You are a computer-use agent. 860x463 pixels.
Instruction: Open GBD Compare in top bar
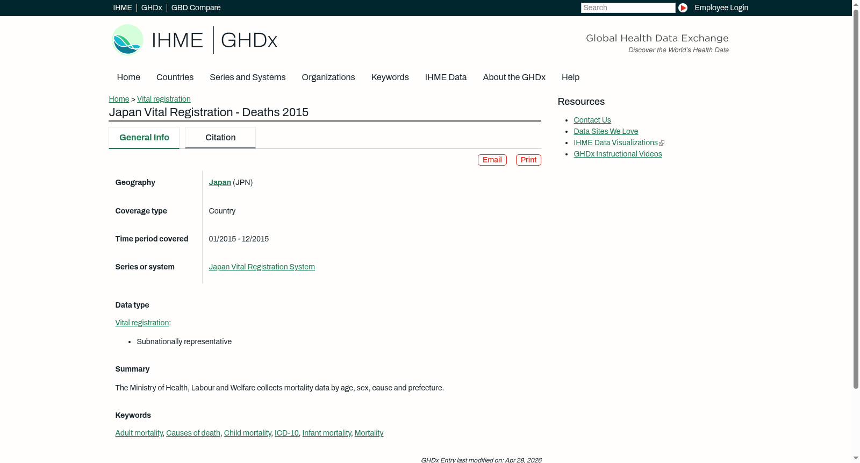pos(196,8)
